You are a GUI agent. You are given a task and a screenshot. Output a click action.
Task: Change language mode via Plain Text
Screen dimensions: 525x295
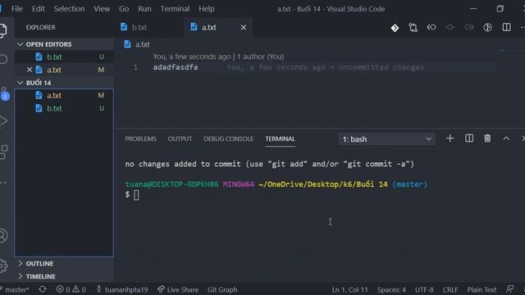482,289
